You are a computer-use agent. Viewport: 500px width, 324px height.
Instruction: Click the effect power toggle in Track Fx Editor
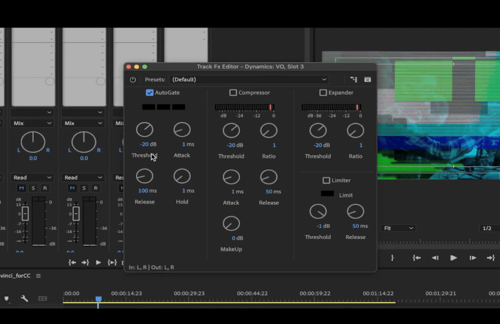pos(132,79)
